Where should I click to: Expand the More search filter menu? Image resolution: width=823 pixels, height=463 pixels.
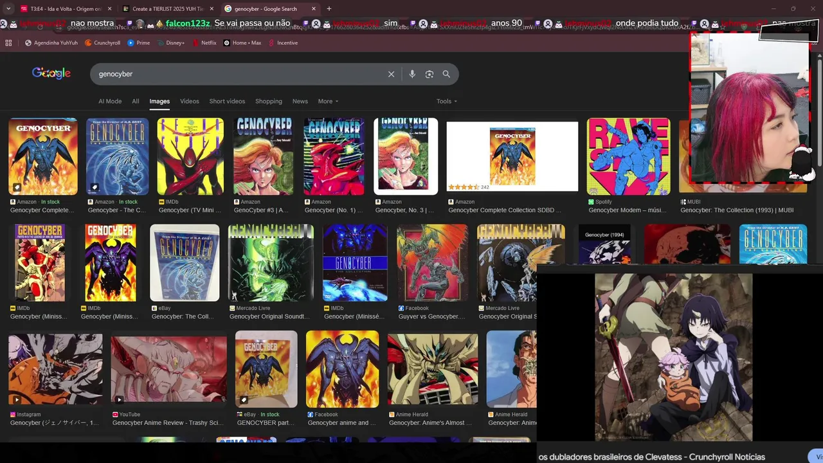[328, 101]
